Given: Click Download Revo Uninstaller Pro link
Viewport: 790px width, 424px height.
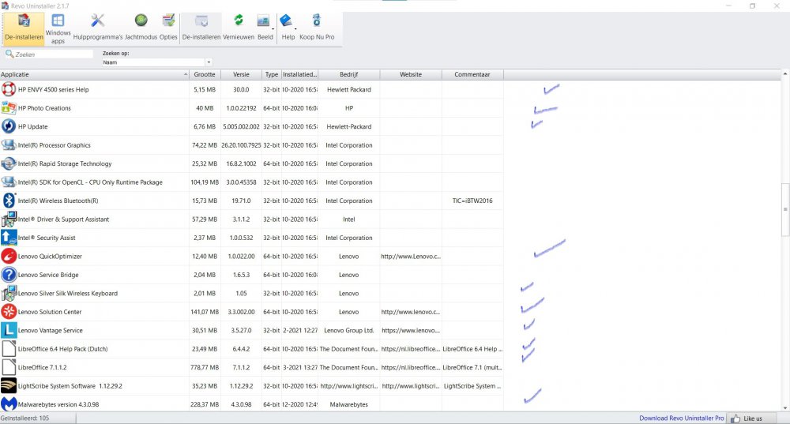Looking at the screenshot, I should pyautogui.click(x=681, y=418).
